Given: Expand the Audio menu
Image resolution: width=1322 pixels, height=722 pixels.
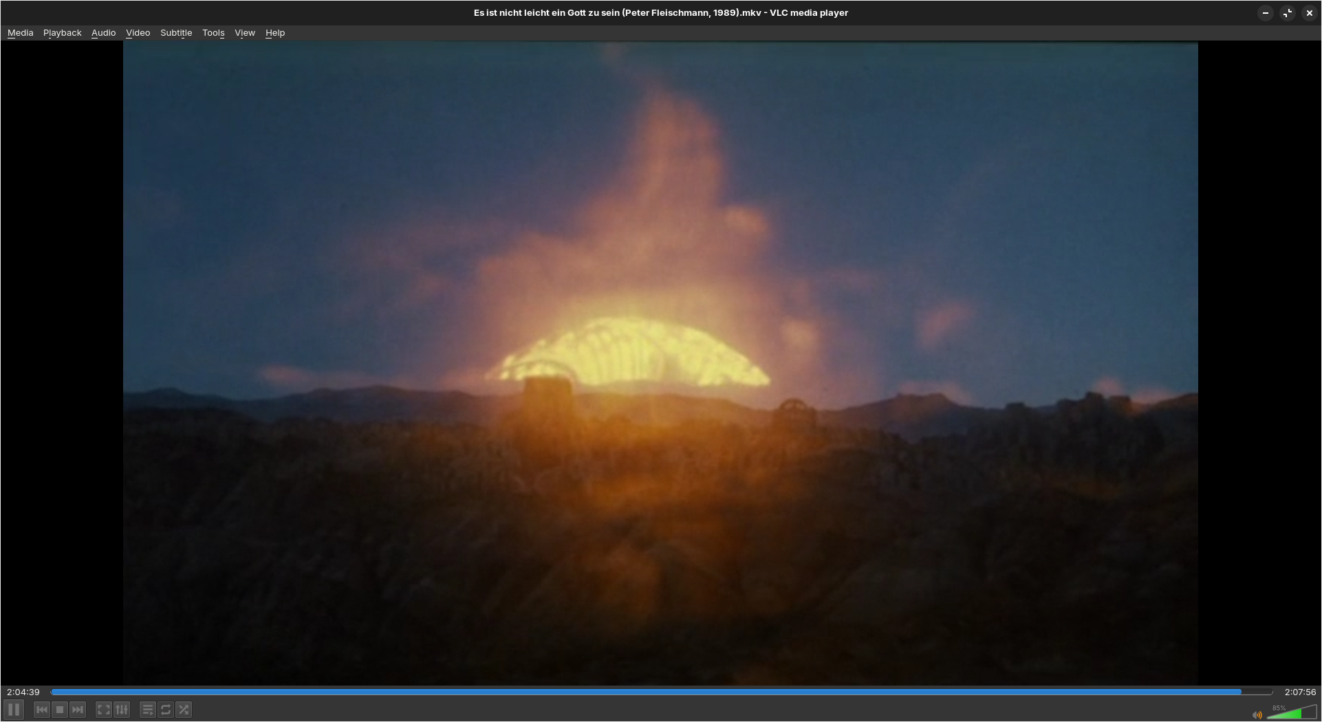Looking at the screenshot, I should 103,33.
